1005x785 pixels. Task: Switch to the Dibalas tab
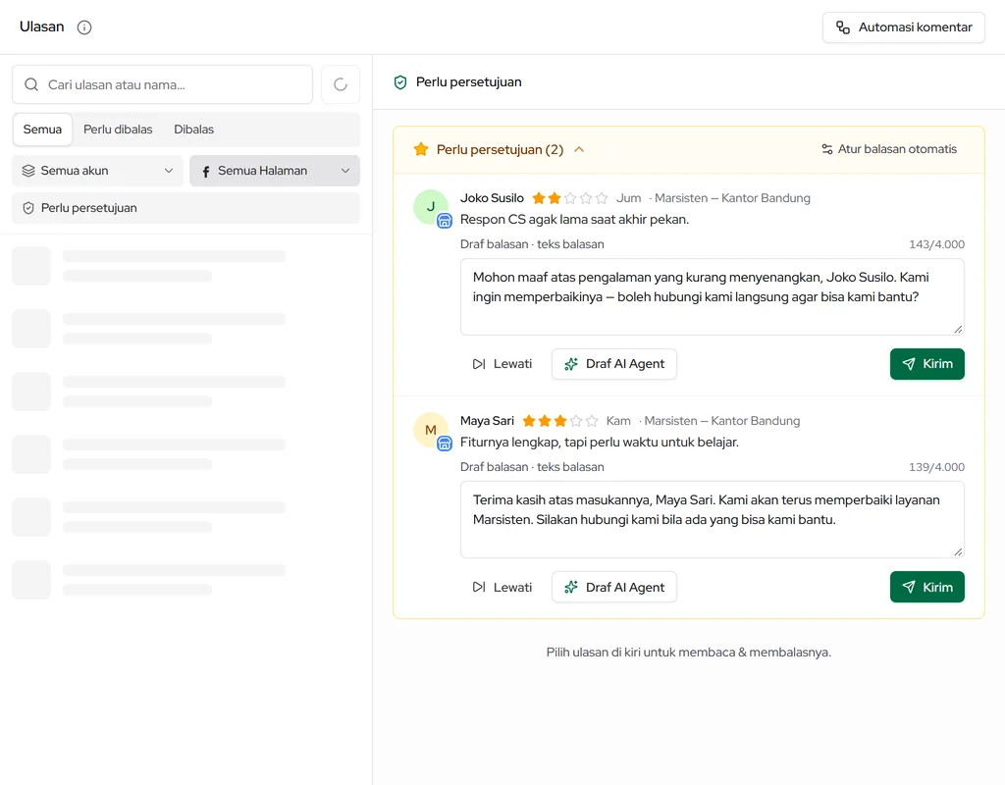(193, 130)
